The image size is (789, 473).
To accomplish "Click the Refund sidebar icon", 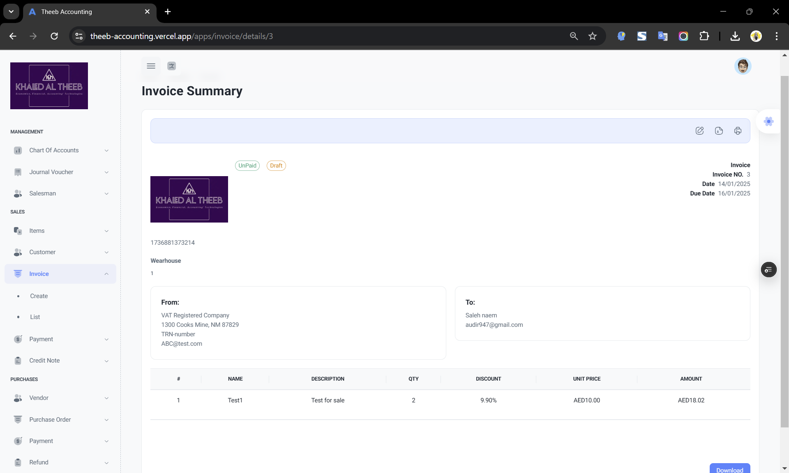I will coord(18,462).
